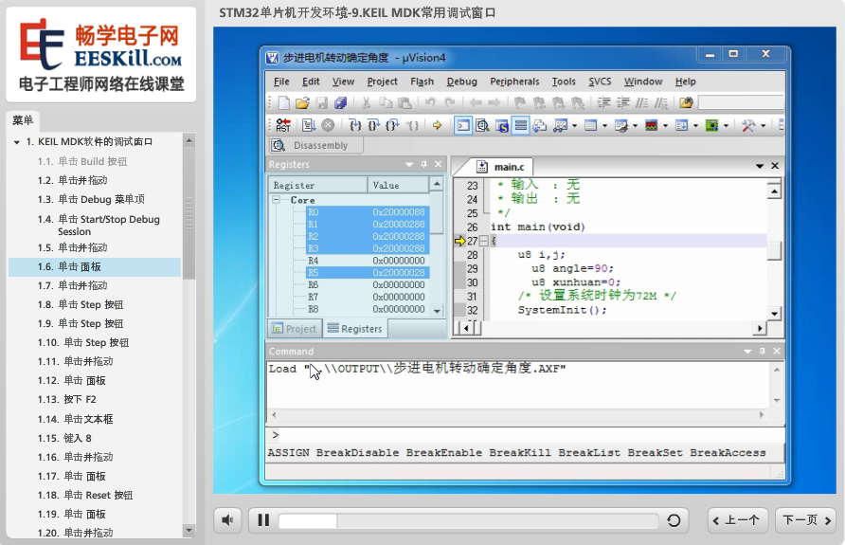Open the Peripherals menu
This screenshot has width=845, height=545.
(514, 82)
